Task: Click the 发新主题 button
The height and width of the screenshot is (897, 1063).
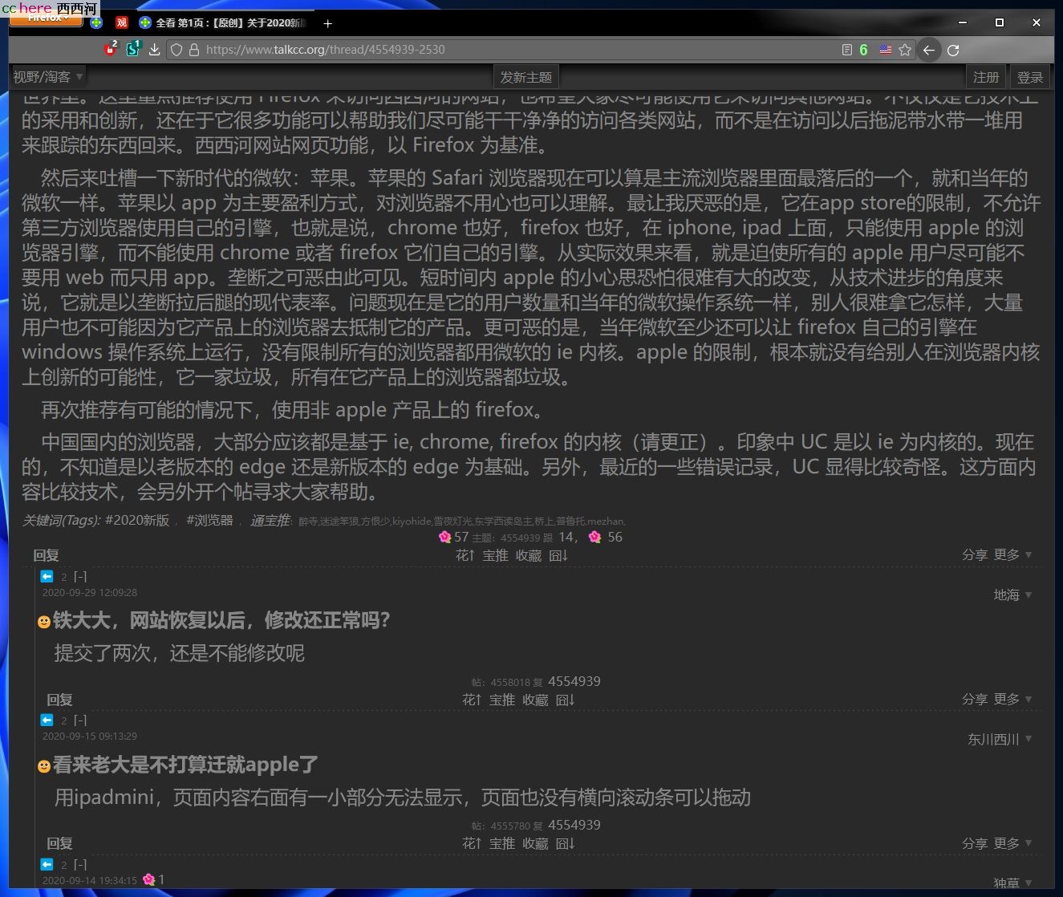Action: pyautogui.click(x=526, y=77)
